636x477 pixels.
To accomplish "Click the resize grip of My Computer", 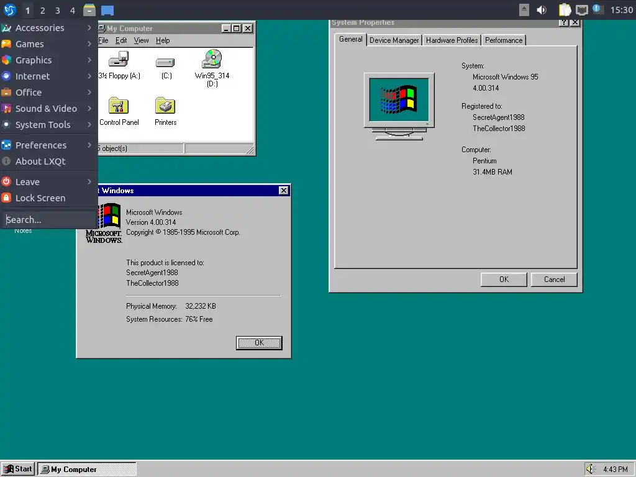I will click(250, 150).
